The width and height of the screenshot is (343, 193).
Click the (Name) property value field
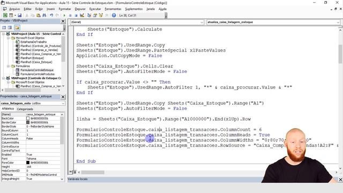[x=43, y=114]
